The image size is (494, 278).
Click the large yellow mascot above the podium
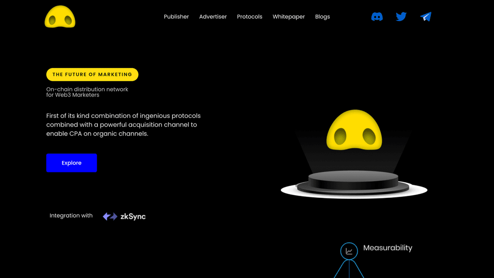click(x=354, y=131)
